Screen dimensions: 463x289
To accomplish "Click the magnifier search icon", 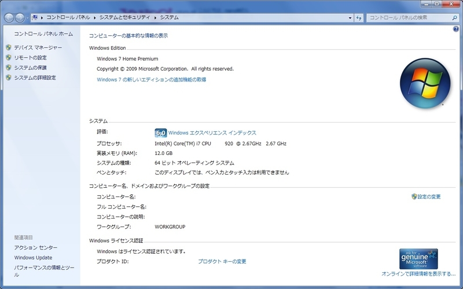I will coord(454,18).
